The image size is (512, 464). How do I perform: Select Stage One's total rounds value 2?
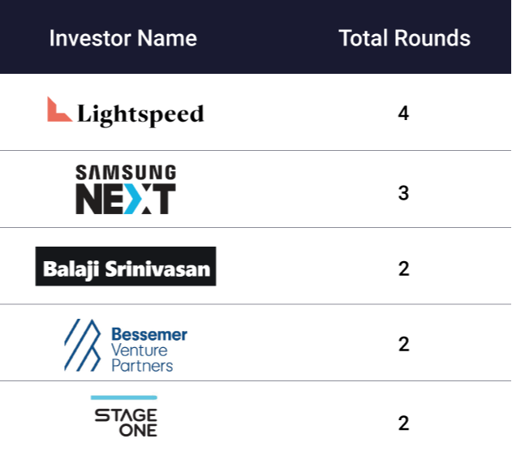click(x=403, y=423)
